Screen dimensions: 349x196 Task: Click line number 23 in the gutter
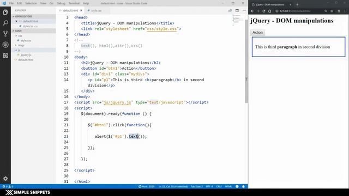tap(66, 137)
